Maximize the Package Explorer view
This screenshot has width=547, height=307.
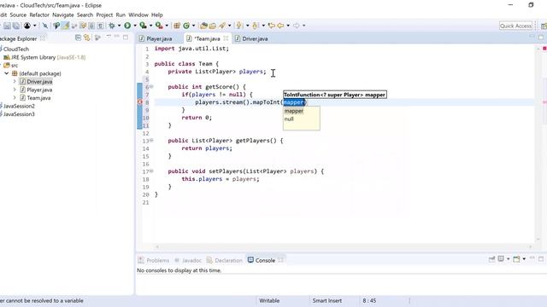click(126, 38)
